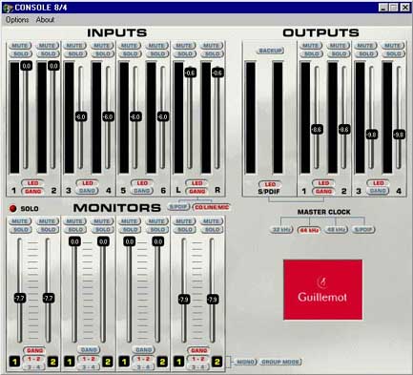
Task: Mute input channel 1
Action: (20, 46)
